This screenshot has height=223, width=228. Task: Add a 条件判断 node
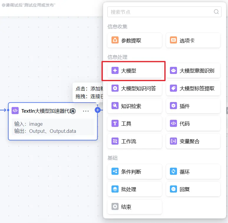(134, 172)
